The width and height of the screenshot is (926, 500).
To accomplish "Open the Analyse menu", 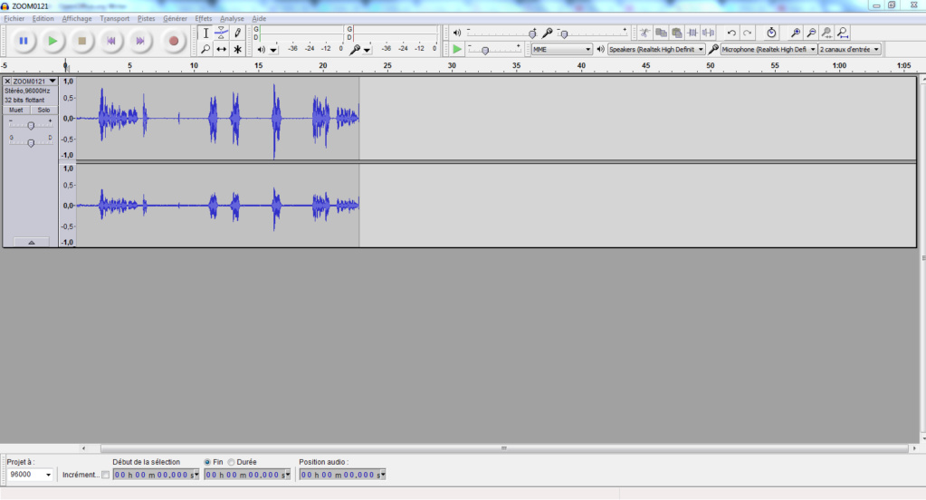I will (232, 19).
